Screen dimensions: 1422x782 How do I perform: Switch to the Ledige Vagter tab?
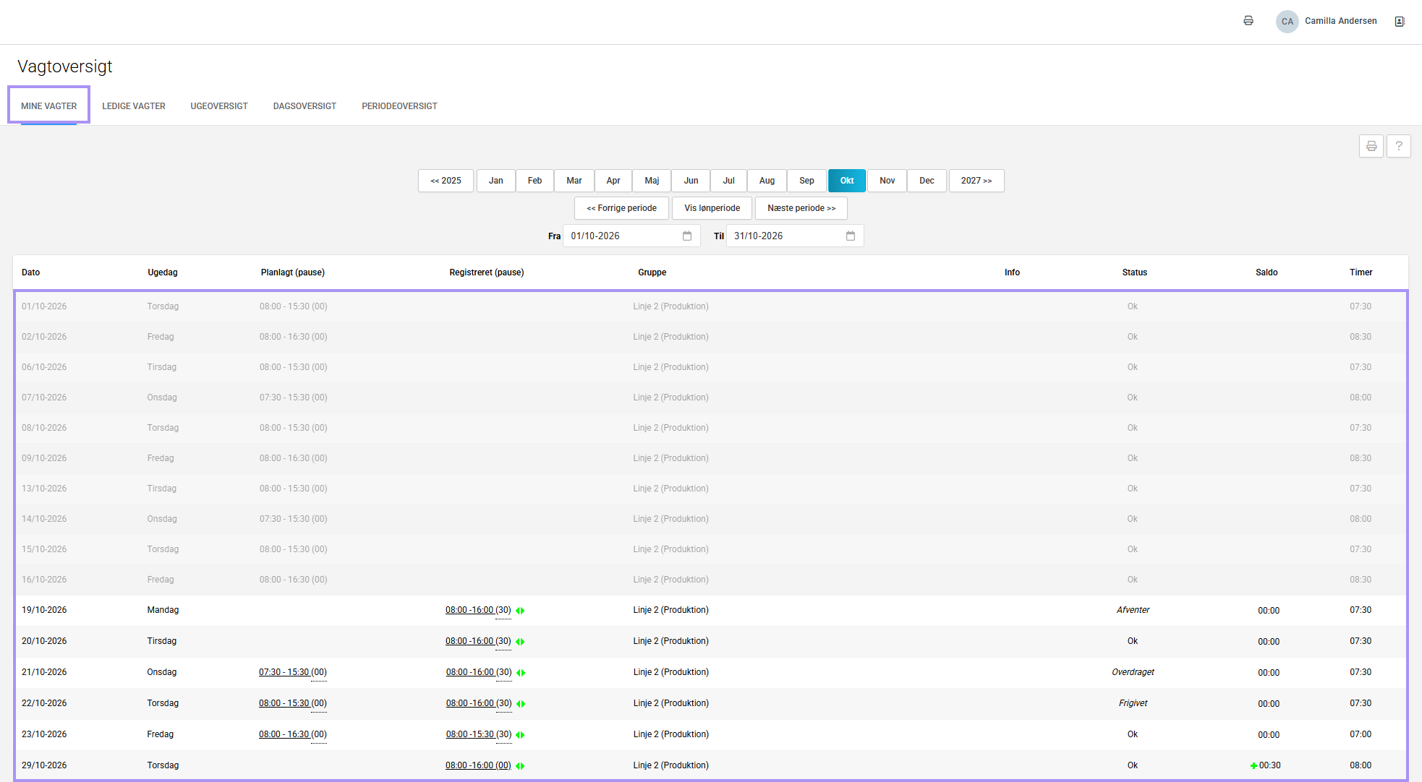coord(134,106)
